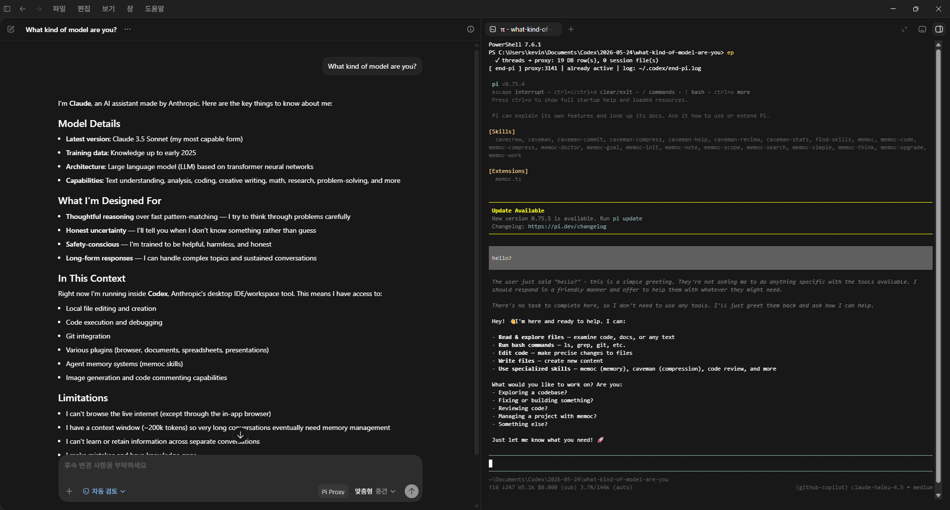Click the [Extensions] label in terminal

(x=508, y=171)
